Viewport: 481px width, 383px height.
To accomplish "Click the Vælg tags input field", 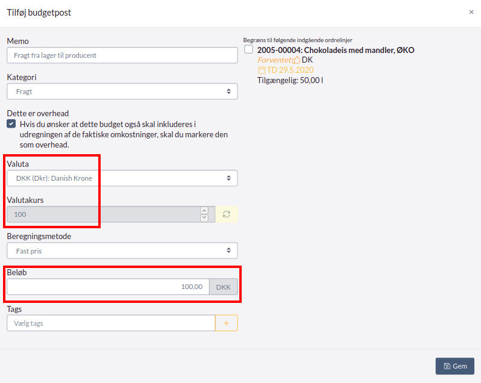I will pyautogui.click(x=111, y=323).
